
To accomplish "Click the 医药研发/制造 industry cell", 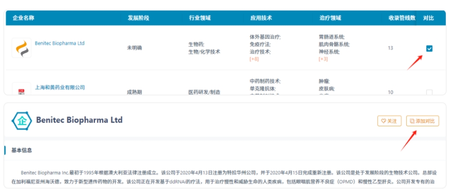I will click(x=204, y=92).
